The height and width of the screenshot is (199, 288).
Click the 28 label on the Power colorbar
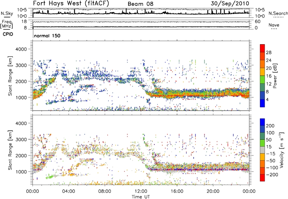pos(269,52)
